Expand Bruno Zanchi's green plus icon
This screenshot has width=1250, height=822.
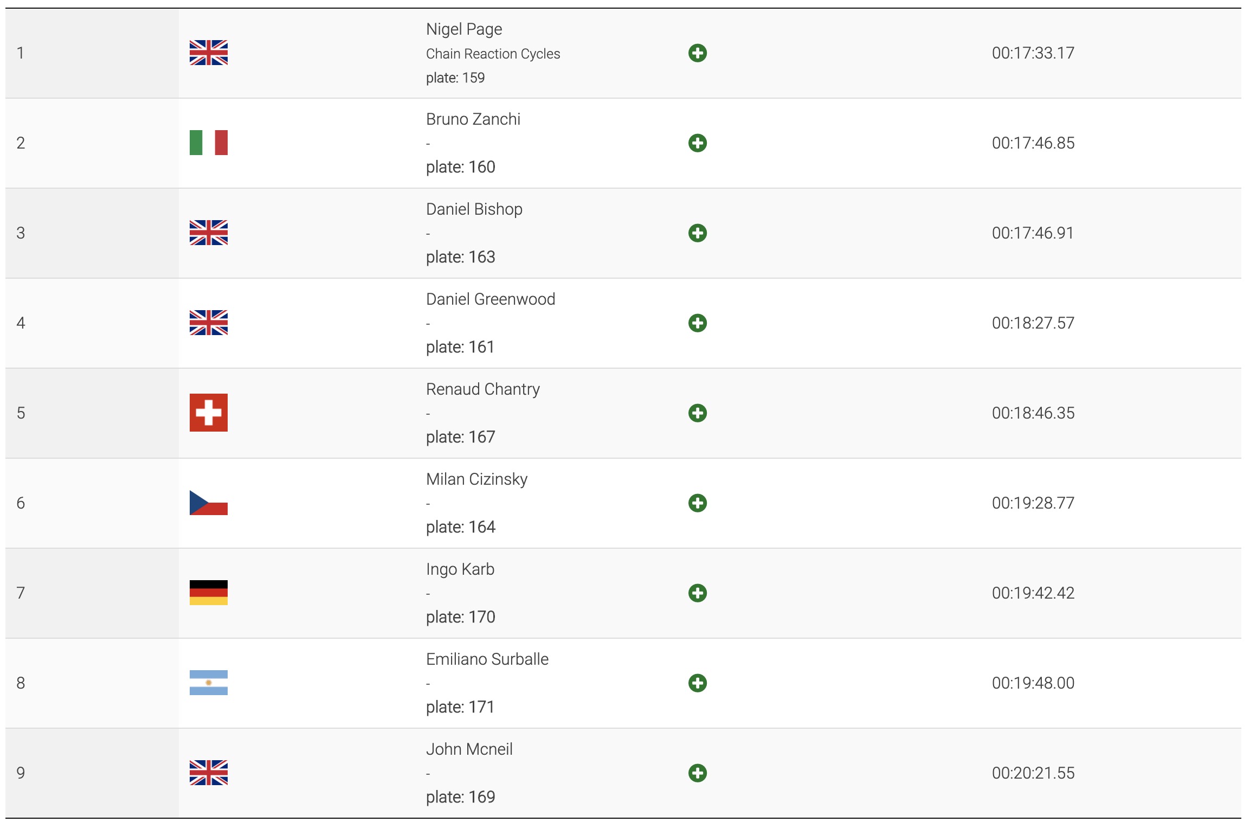[697, 143]
